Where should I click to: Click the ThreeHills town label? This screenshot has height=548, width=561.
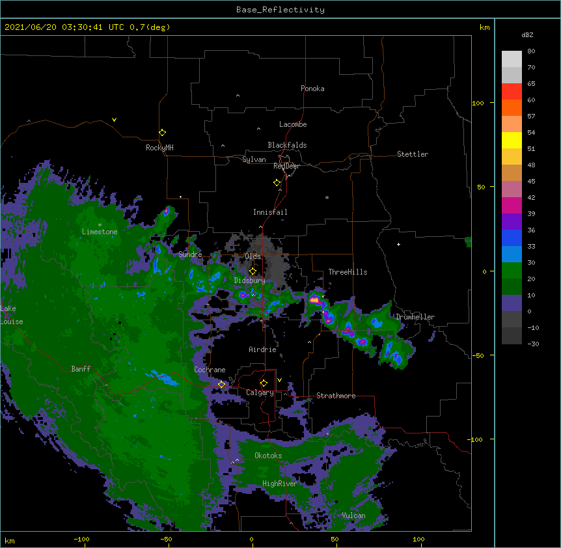point(348,272)
